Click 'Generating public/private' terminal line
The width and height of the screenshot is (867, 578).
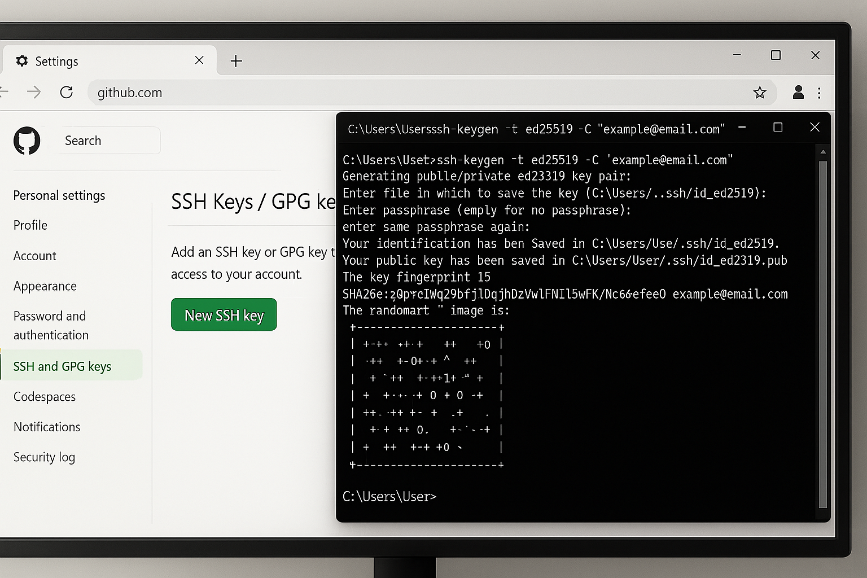click(487, 176)
